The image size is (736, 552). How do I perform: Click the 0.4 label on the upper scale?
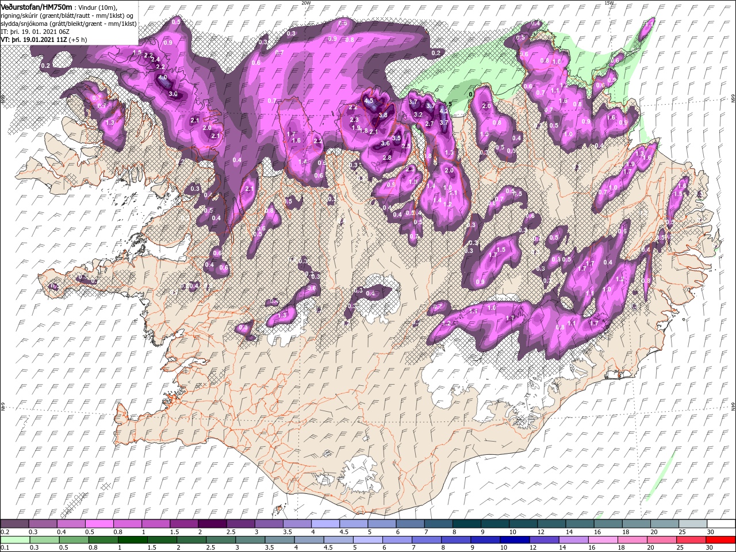point(62,532)
